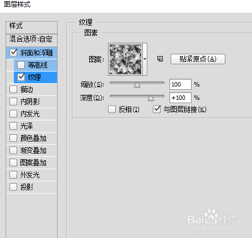Open the 内阴影 settings row
The width and height of the screenshot is (252, 238).
pyautogui.click(x=32, y=102)
